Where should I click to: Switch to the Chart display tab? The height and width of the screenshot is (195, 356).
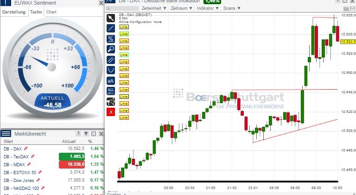coord(51,12)
